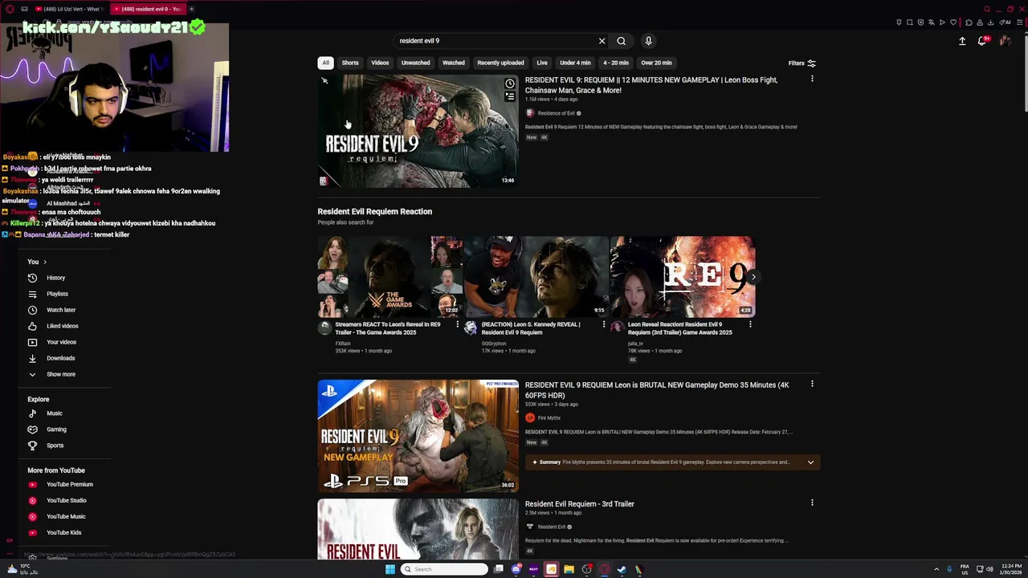Clear the search box with the X icon
The height and width of the screenshot is (578, 1028).
click(602, 41)
